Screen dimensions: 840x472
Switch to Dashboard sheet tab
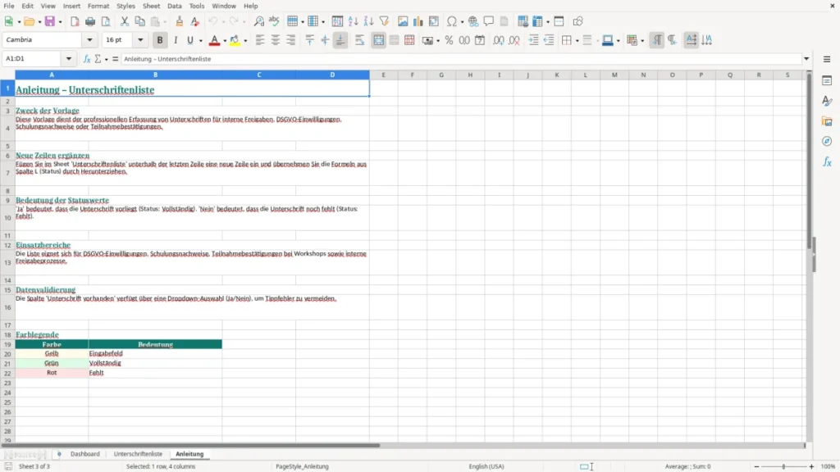[85, 454]
